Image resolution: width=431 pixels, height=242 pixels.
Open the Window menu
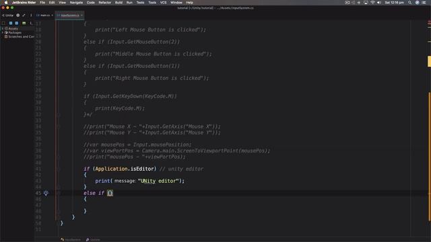click(x=176, y=3)
